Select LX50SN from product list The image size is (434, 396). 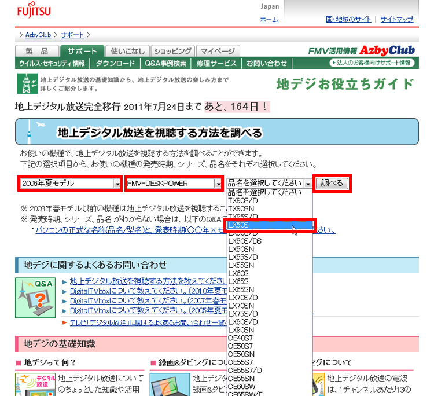[x=270, y=249]
